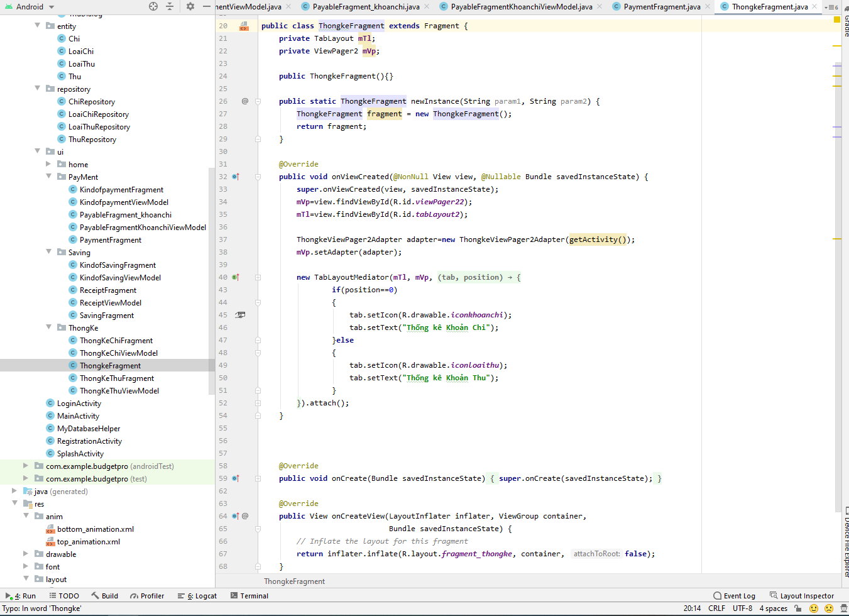
Task: Switch to PaymentFragment.java tab
Action: (x=662, y=6)
